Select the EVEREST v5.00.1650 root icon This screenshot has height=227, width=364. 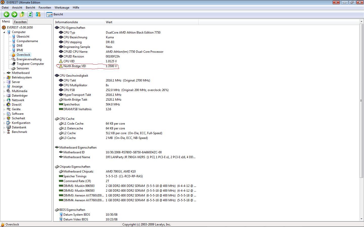4,27
